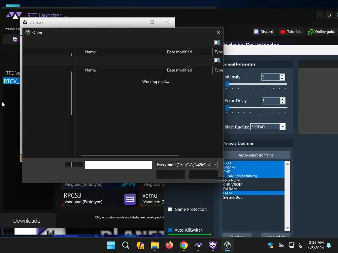Sort by the lower Type column header
Screen dimensions: 338x253
click(219, 70)
